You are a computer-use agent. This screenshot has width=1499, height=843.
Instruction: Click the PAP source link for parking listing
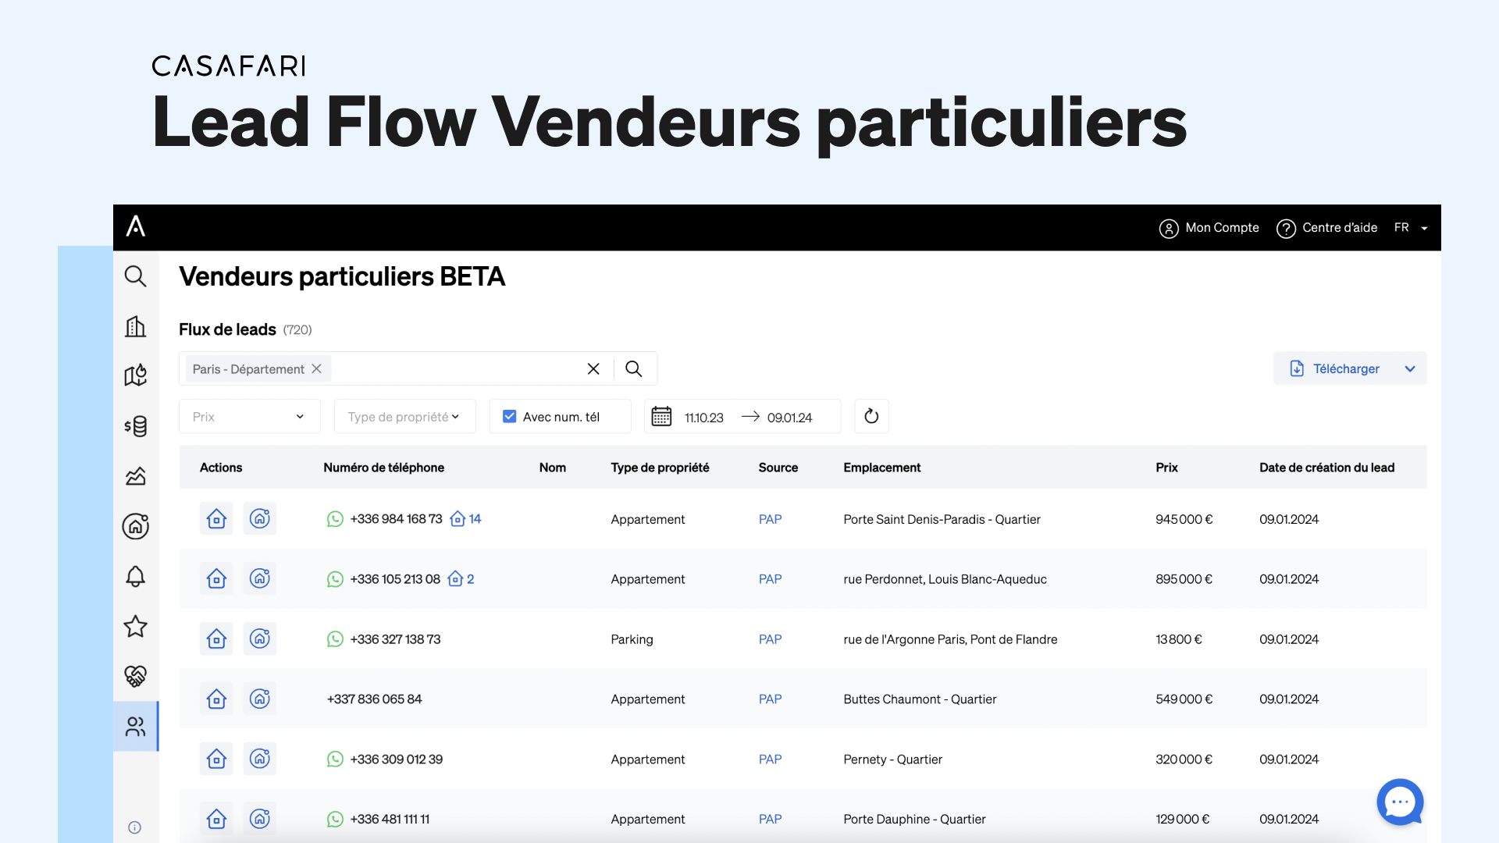click(x=771, y=638)
